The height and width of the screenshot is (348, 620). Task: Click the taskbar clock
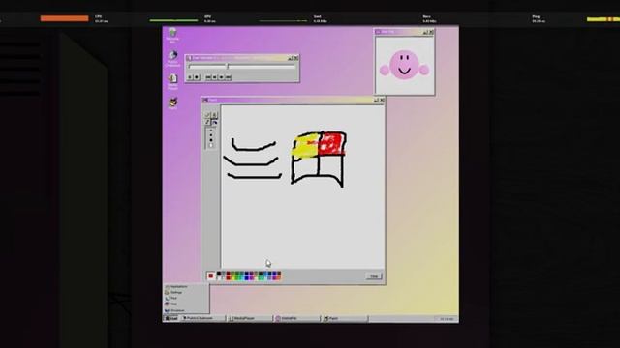click(447, 318)
